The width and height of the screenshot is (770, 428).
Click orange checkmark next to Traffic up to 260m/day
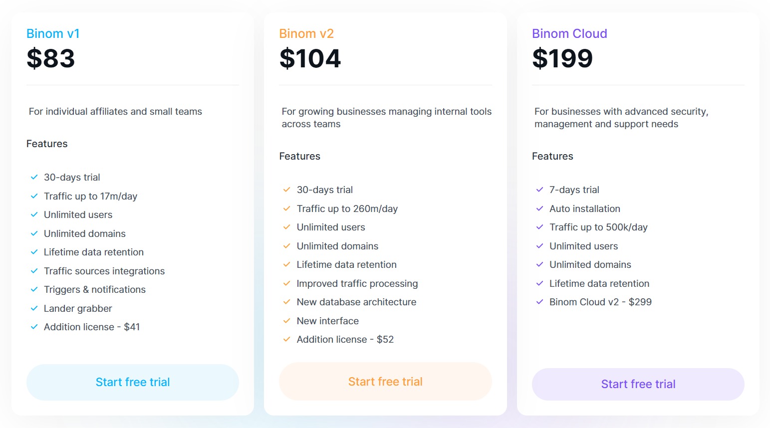[287, 209]
